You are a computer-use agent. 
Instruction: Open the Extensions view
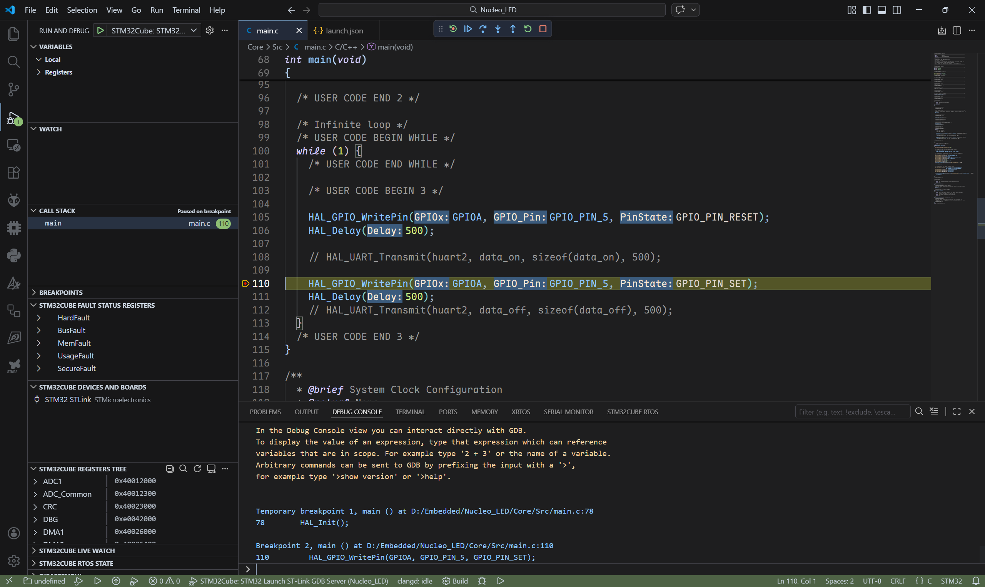point(13,172)
